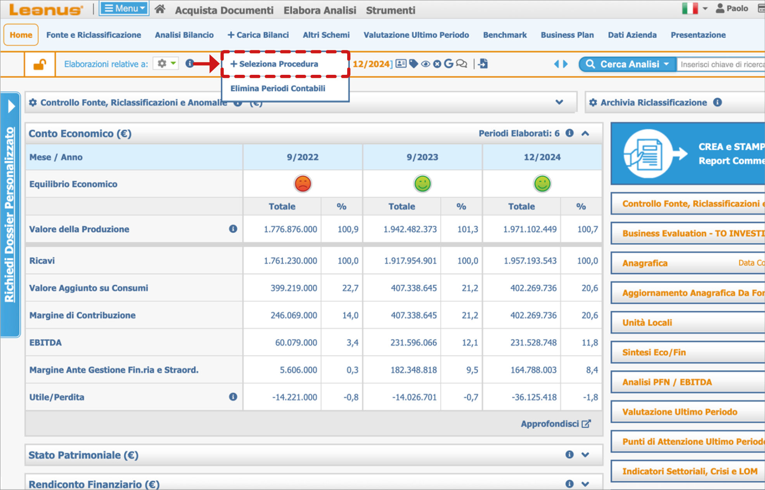Click the Google G icon

(448, 64)
